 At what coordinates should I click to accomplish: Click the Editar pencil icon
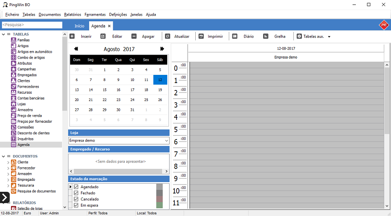pos(103,36)
